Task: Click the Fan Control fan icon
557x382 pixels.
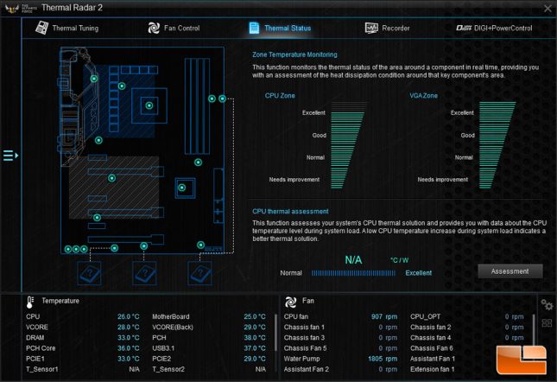Action: pos(154,28)
